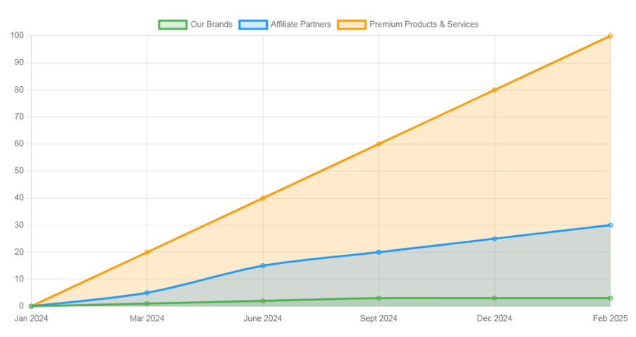Screen dimensions: 636x337
Task: Select the blue data point at Dec 2024
Action: [494, 239]
